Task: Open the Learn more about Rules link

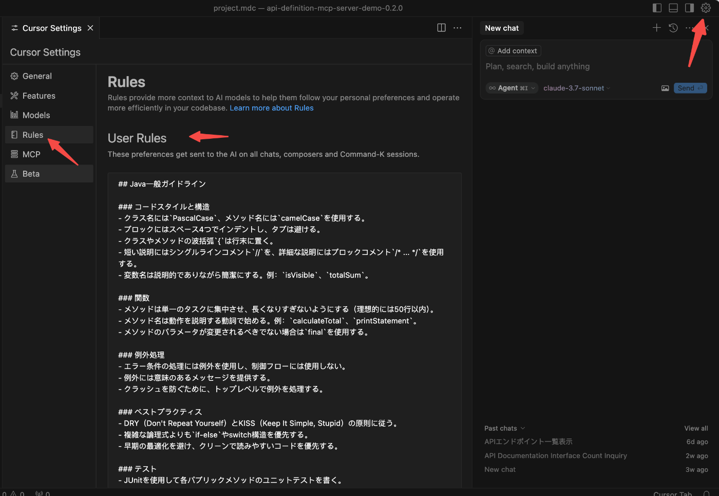Action: click(272, 108)
